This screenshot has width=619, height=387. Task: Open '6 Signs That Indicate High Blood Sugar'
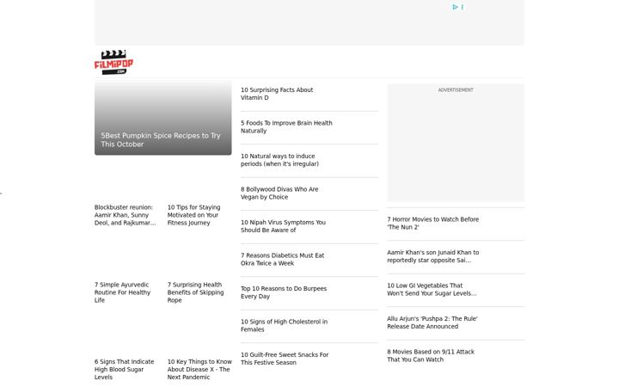point(124,369)
